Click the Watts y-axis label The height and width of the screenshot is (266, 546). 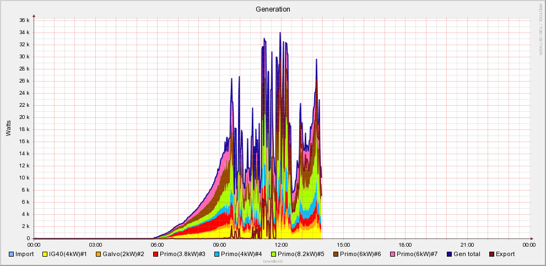(x=8, y=128)
